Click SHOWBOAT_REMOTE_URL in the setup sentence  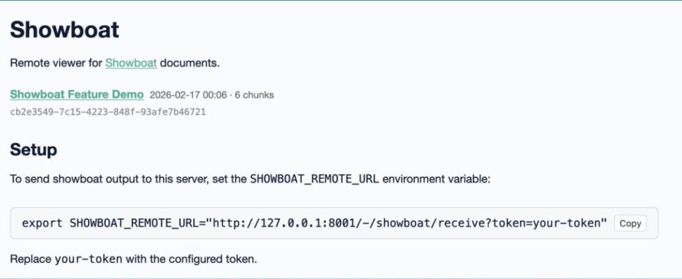coord(314,179)
